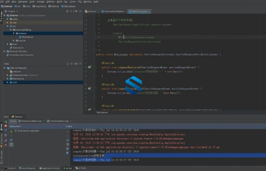Select listener:war exploded artifact
This screenshot has width=266, height=171.
coord(27,130)
